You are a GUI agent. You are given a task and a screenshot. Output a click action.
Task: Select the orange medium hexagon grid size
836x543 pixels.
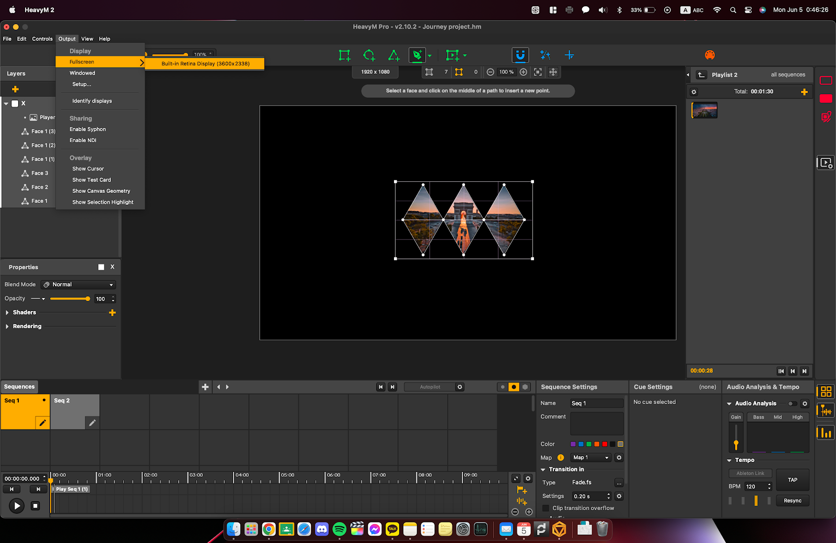pos(514,387)
